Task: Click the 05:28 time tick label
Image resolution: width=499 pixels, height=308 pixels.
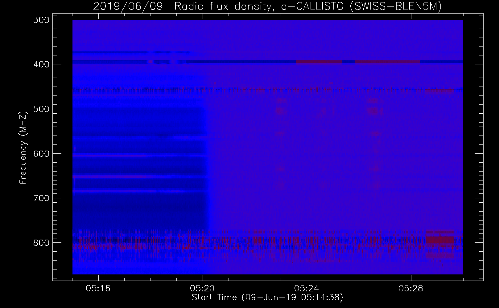Action: point(411,288)
